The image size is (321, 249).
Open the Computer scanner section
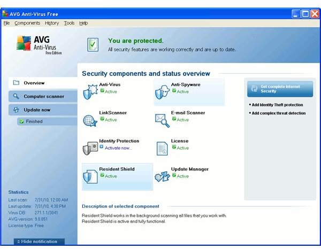point(43,96)
